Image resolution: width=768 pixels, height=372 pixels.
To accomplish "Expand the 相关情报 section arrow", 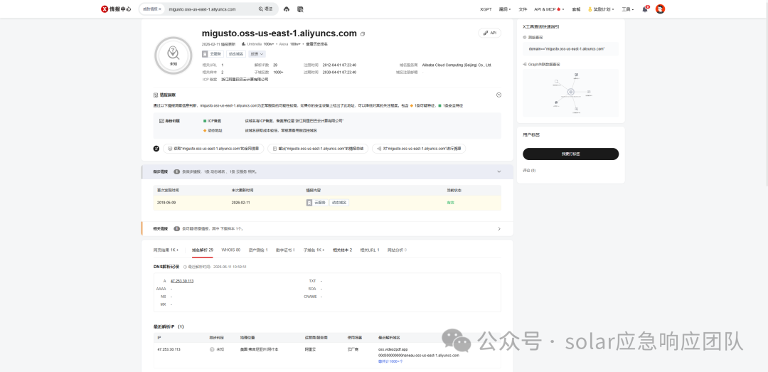I will (x=499, y=228).
